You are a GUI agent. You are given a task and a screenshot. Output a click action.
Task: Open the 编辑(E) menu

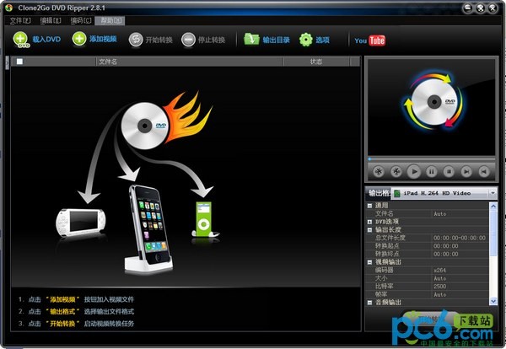click(x=51, y=20)
